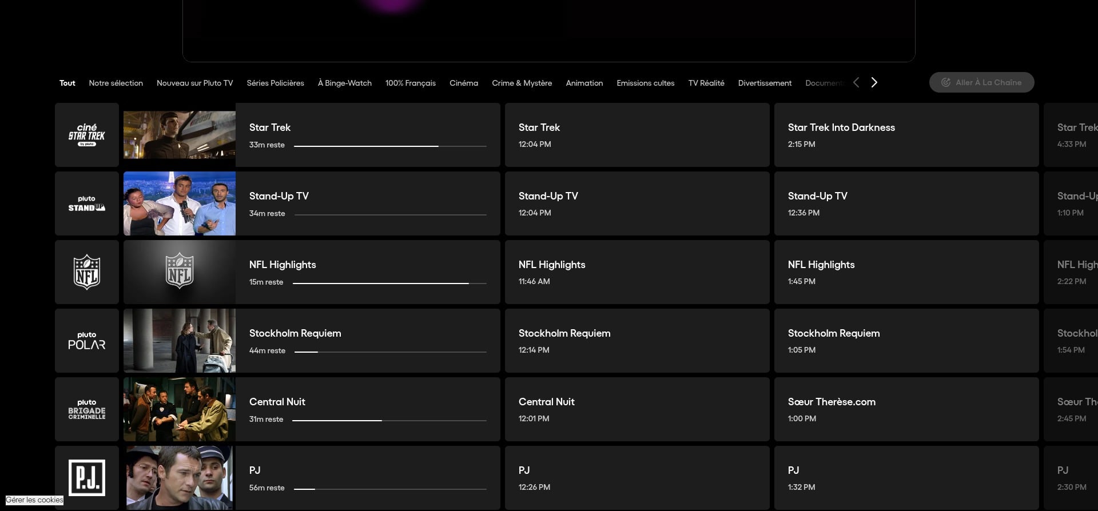Open PJ program at 2:30 PM

coord(1071,478)
